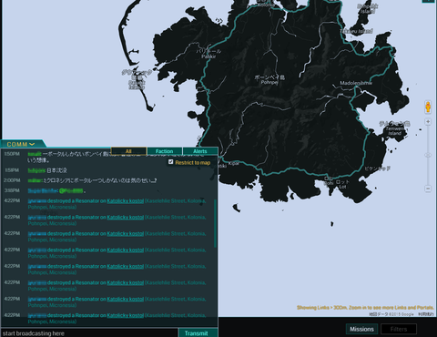Click the player name in 1:51PM message
The image size is (437, 337).
click(36, 170)
